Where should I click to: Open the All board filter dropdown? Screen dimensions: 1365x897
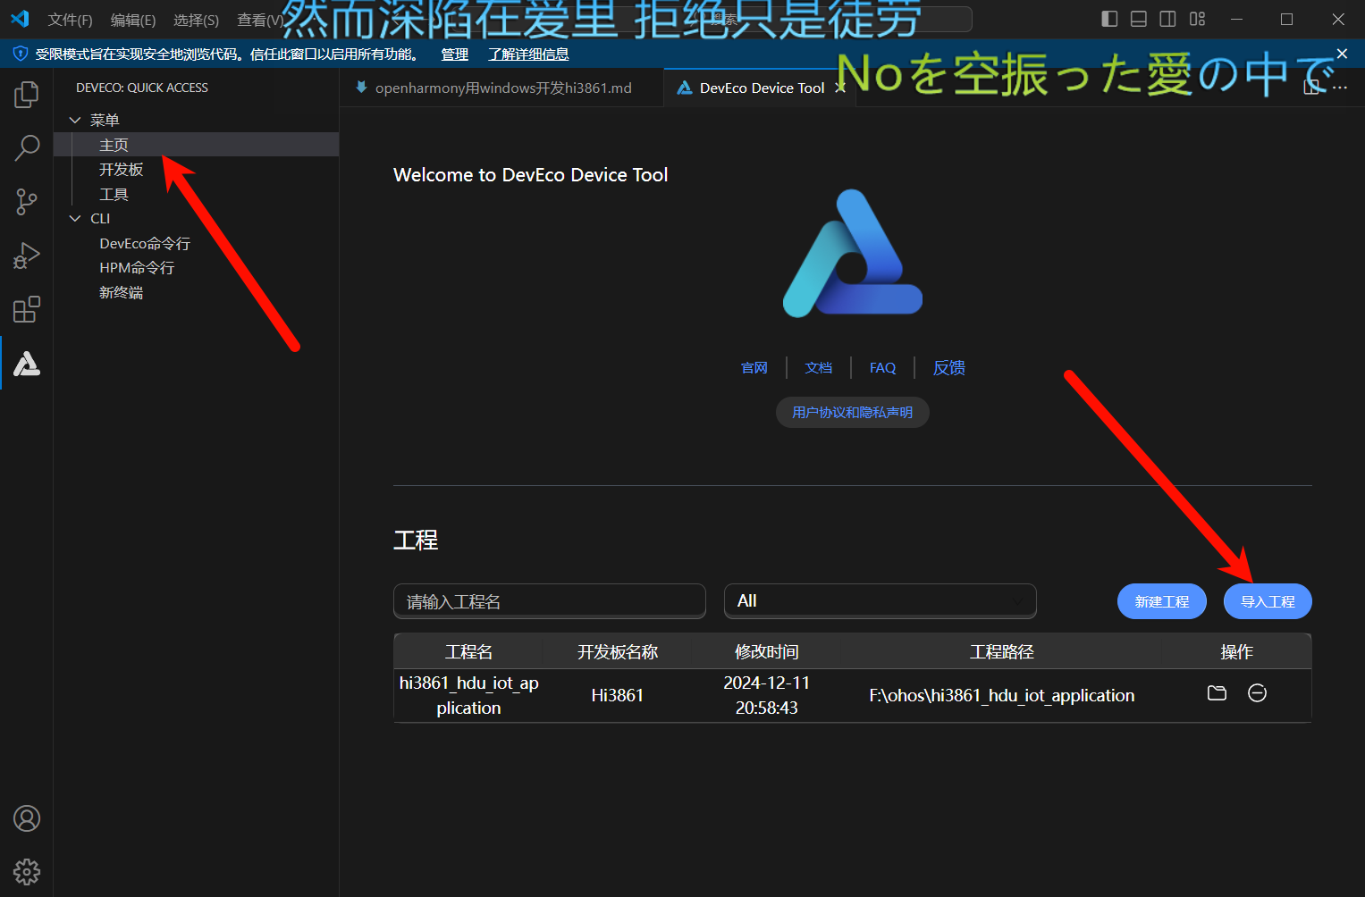(x=880, y=601)
